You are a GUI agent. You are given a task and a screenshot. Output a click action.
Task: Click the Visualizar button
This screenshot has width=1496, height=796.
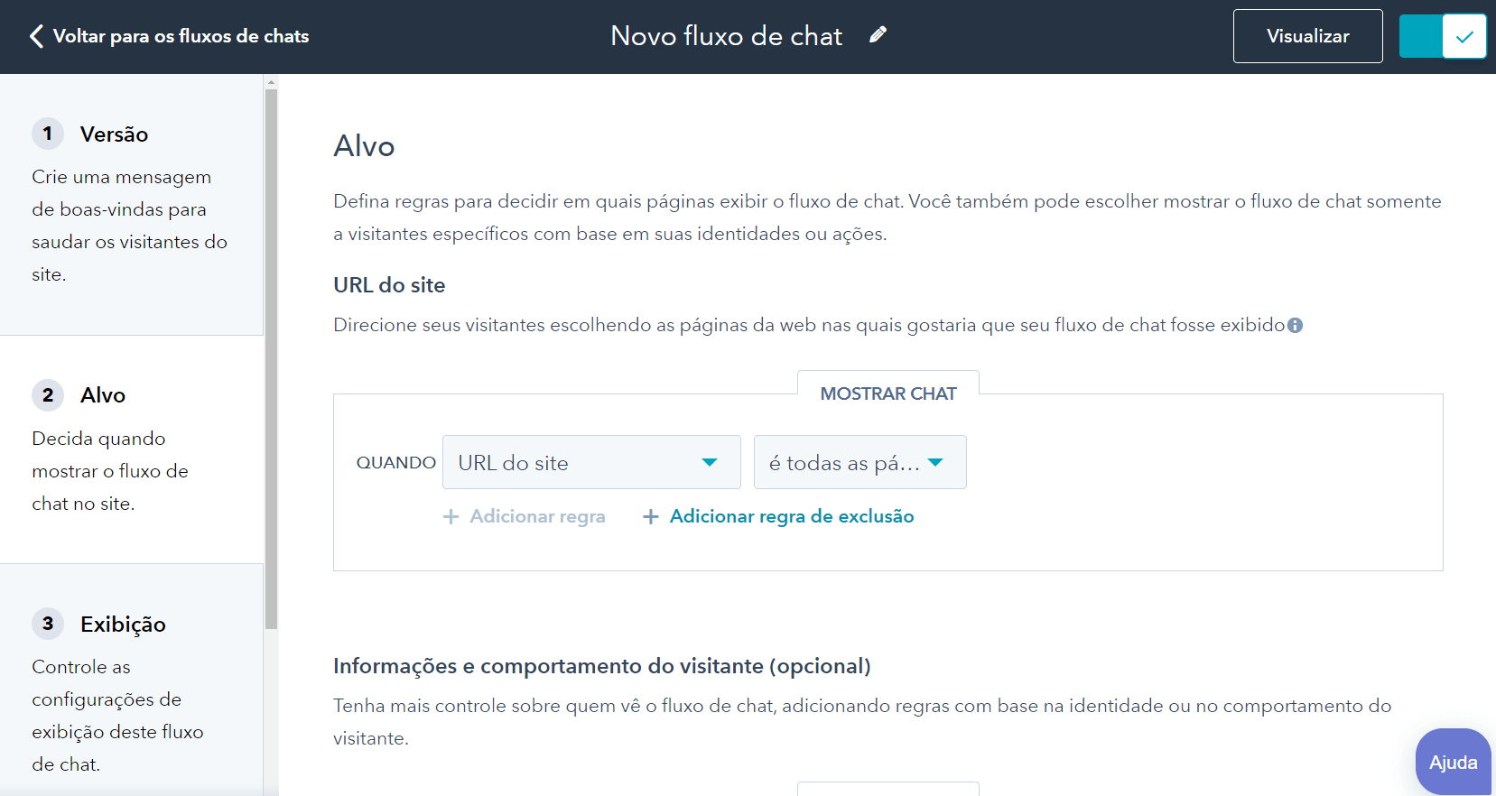[1306, 37]
